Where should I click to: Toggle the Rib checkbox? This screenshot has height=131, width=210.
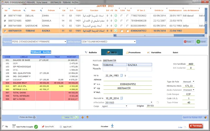click(x=3, y=126)
